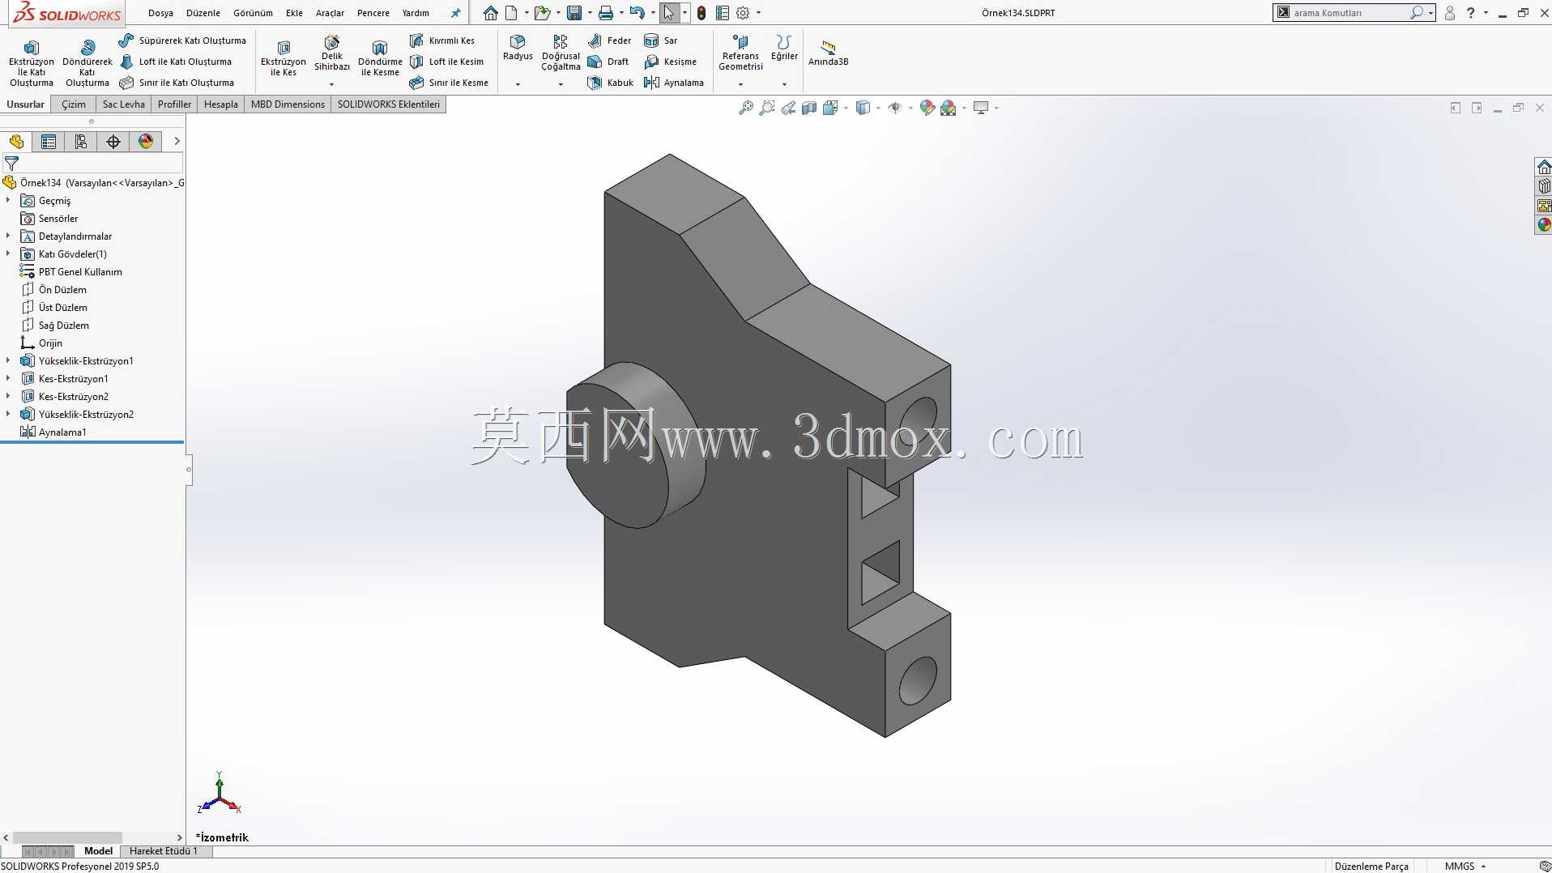This screenshot has height=873, width=1552.
Task: Switch to the Sac Levha tab
Action: [x=123, y=104]
